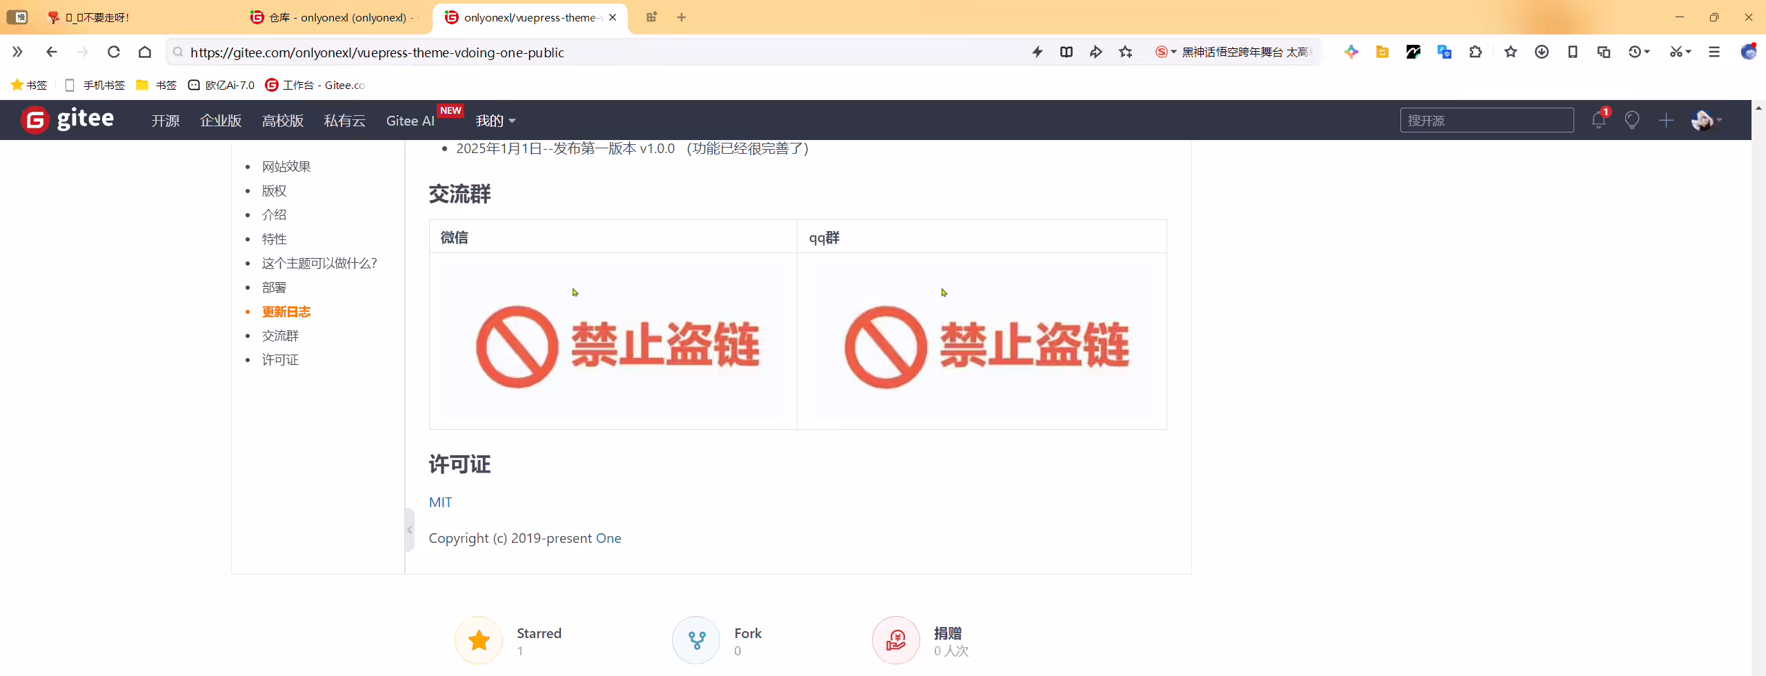Click the Fork icon
Image resolution: width=1766 pixels, height=676 pixels.
coord(697,641)
